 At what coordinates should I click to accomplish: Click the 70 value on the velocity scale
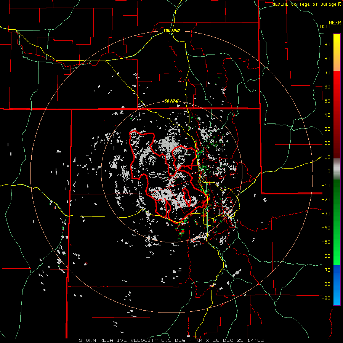(x=327, y=73)
